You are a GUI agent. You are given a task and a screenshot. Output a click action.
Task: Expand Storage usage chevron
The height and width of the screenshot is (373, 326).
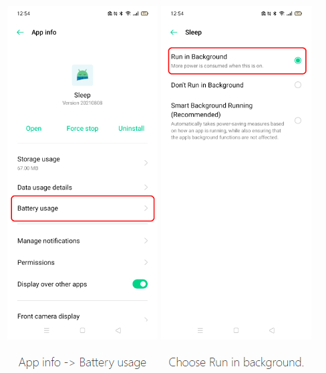(146, 163)
